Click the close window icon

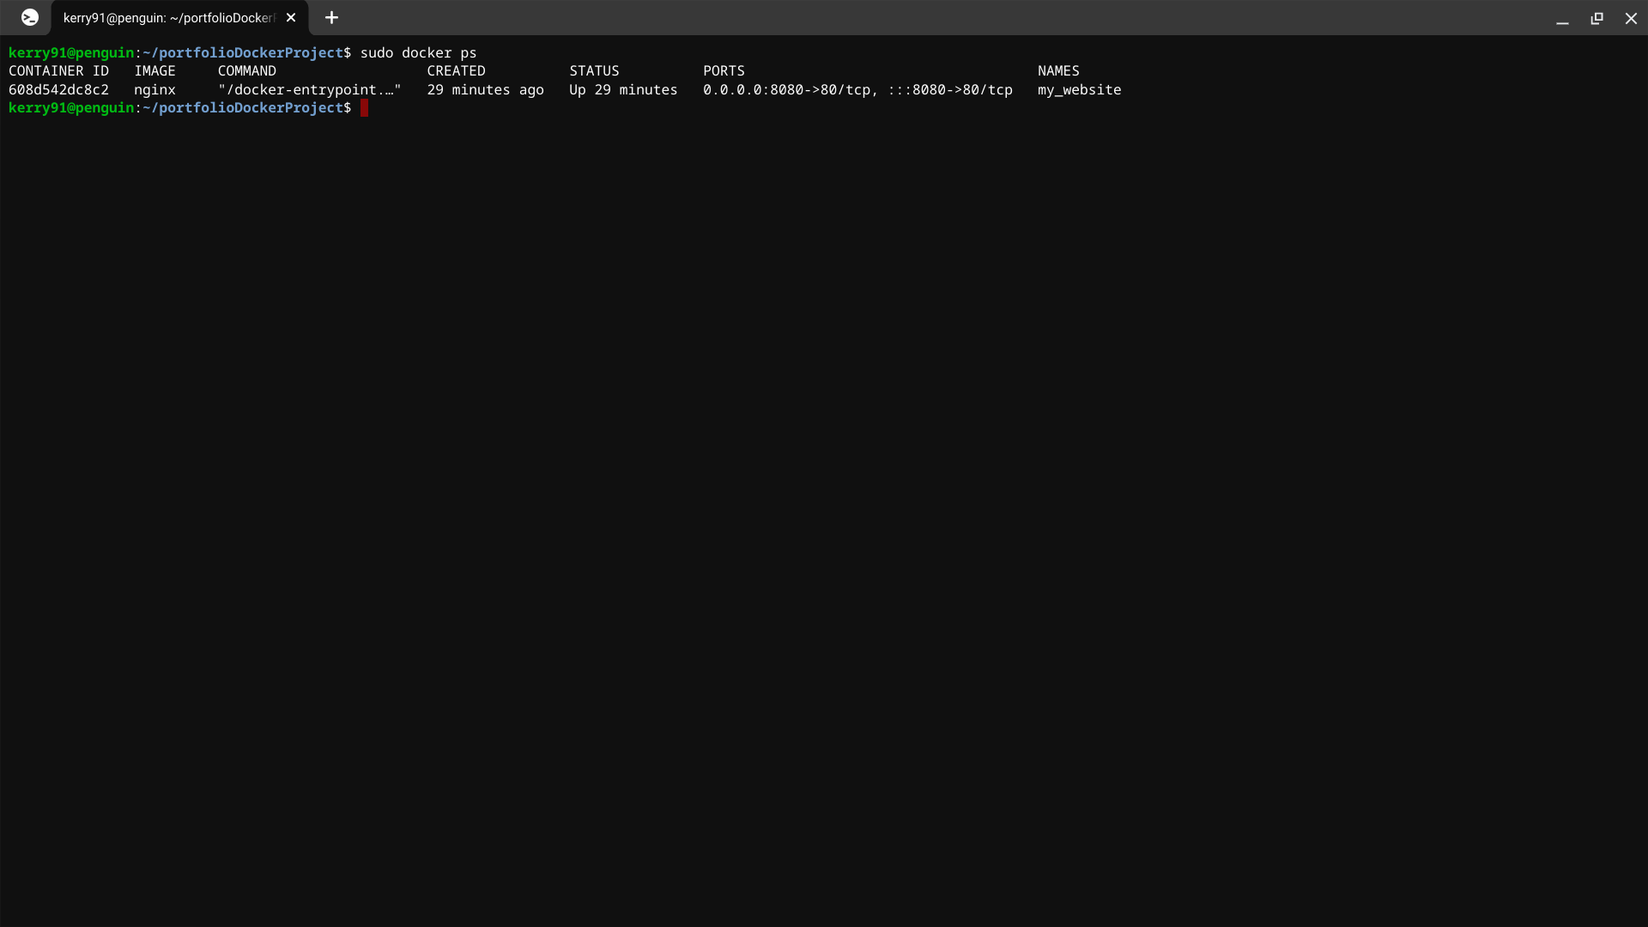click(x=1630, y=17)
